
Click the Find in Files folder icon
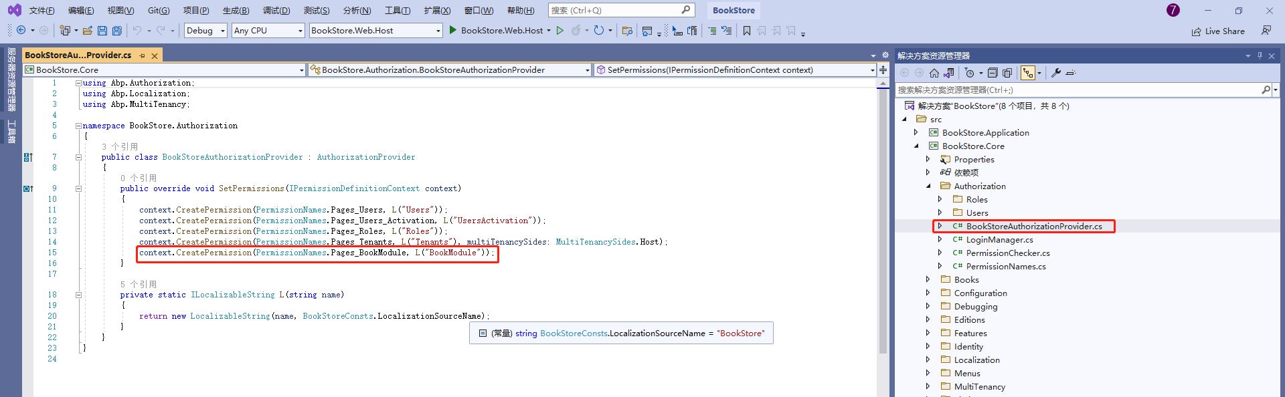click(627, 31)
